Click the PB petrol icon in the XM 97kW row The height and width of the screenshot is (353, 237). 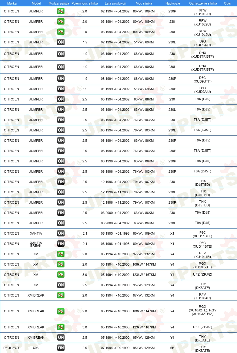point(61,254)
